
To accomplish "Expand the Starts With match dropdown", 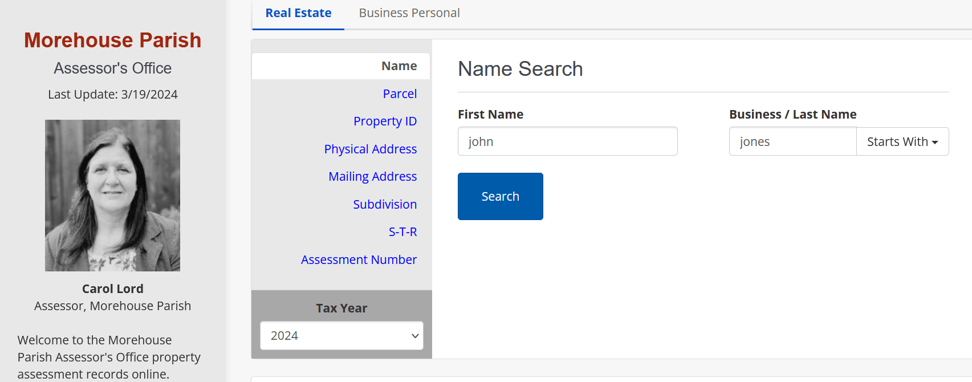I will point(902,141).
